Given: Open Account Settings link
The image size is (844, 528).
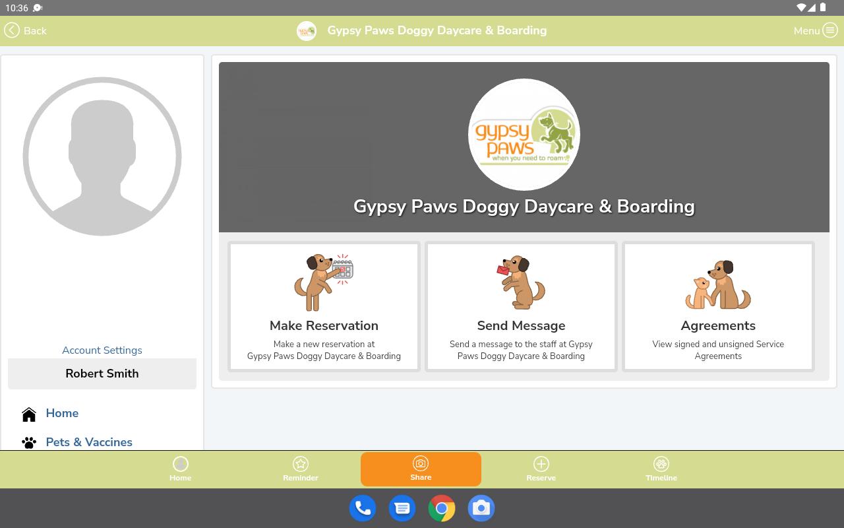Looking at the screenshot, I should pyautogui.click(x=102, y=350).
